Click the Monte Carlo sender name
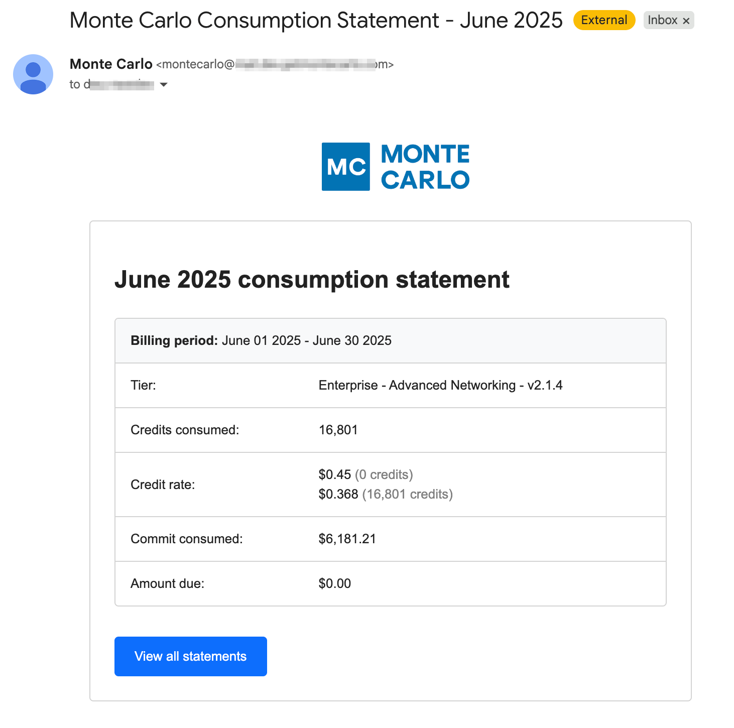Image resolution: width=734 pixels, height=728 pixels. [x=111, y=64]
